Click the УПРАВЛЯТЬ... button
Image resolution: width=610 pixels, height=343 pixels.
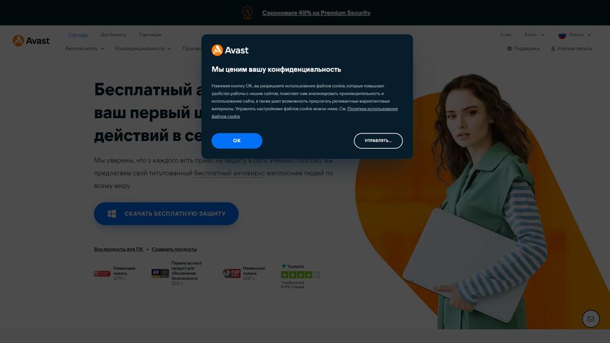378,141
